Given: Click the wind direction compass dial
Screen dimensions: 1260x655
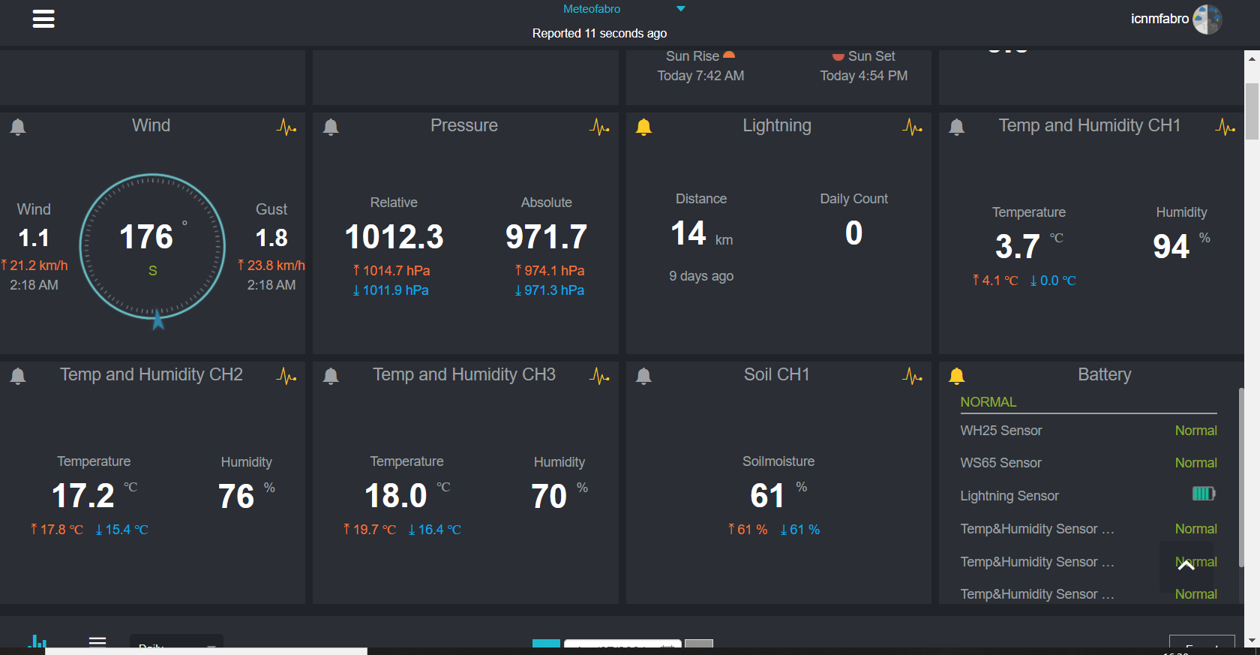Looking at the screenshot, I should pos(152,247).
